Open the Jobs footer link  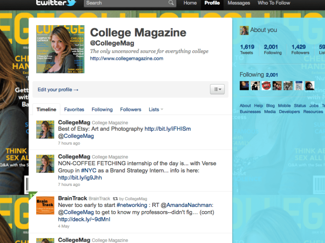coord(314,106)
